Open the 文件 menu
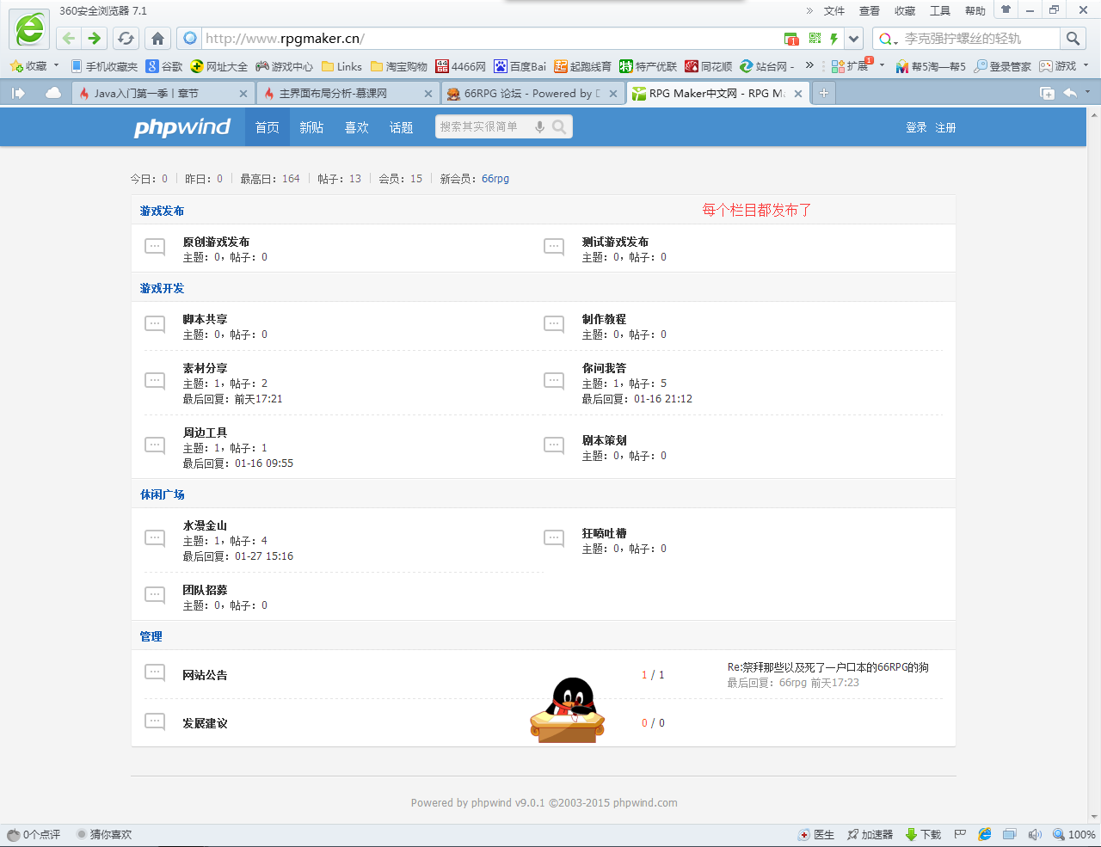 coord(834,11)
